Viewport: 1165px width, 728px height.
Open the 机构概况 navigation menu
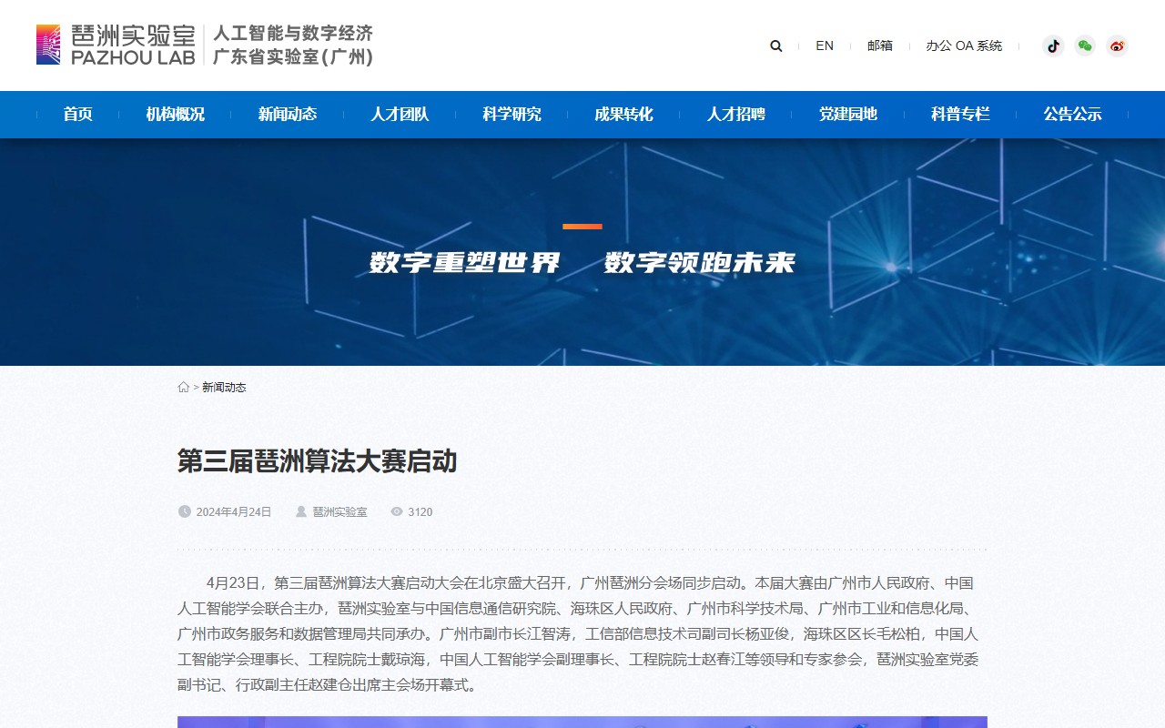click(x=175, y=114)
